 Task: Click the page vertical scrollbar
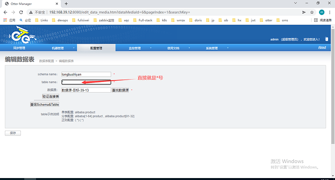click(333, 85)
